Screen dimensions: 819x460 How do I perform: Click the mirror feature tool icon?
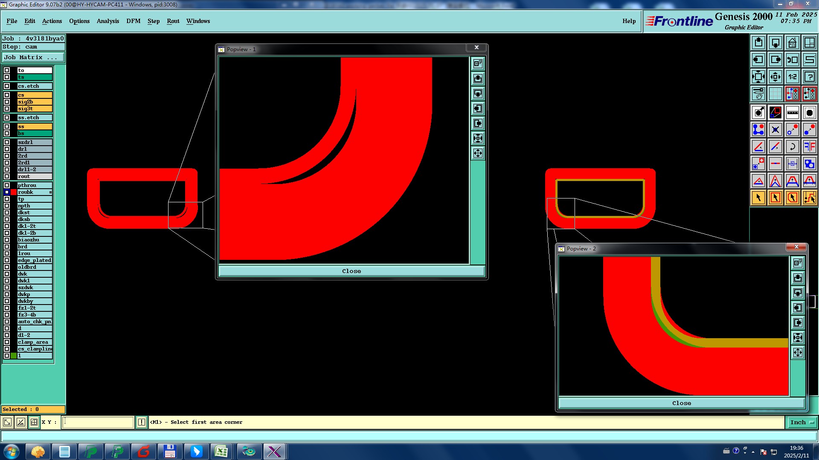(809, 147)
